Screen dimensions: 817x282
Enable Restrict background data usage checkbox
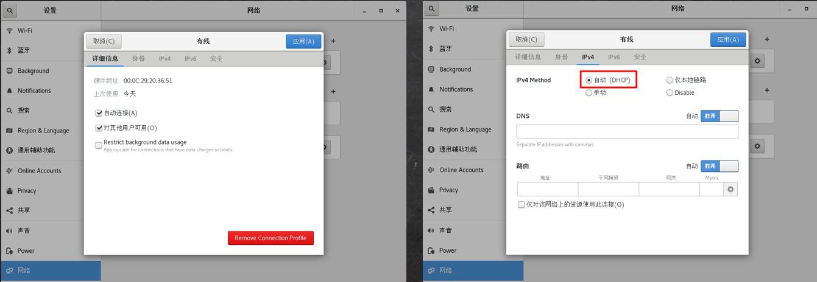click(99, 145)
